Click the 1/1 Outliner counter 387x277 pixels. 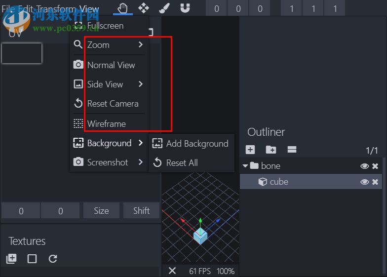[372, 150]
